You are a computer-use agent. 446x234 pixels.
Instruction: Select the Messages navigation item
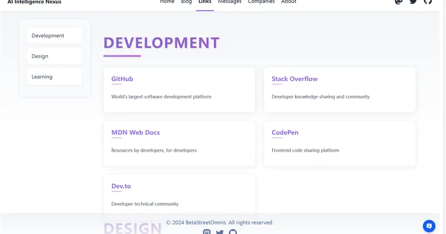tap(230, 2)
